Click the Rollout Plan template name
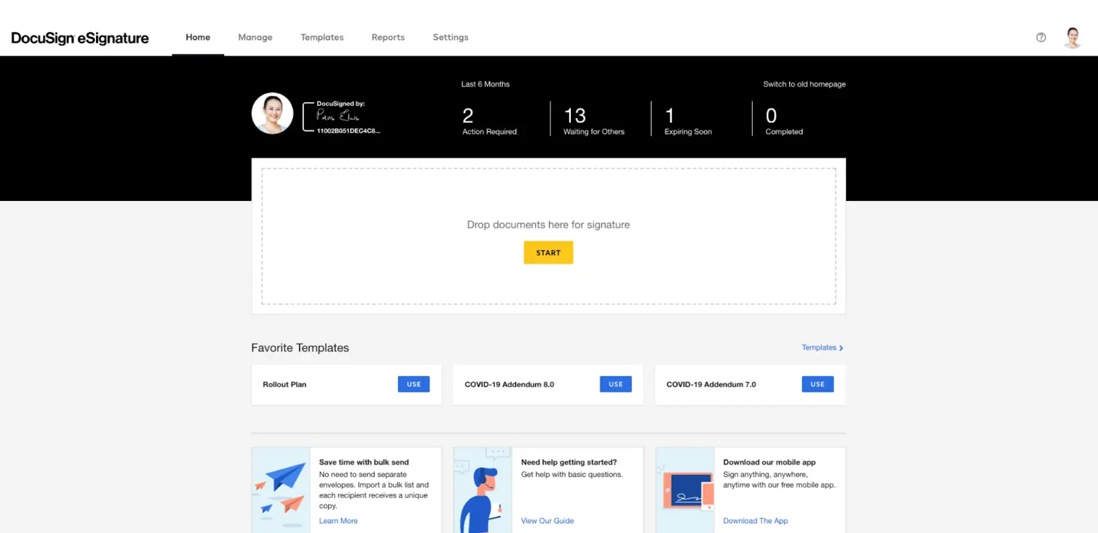Viewport: 1098px width, 533px height. click(x=284, y=384)
